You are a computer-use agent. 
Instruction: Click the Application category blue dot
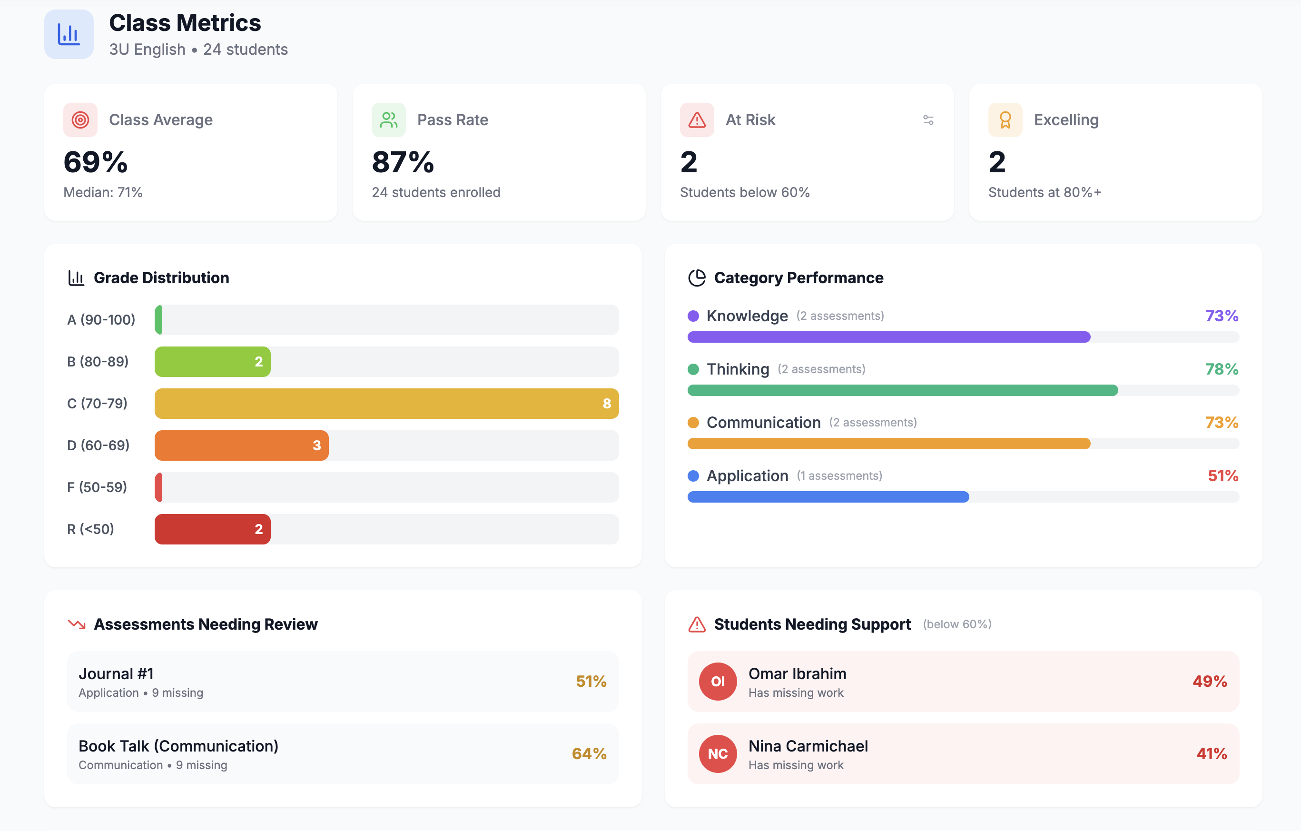(693, 476)
